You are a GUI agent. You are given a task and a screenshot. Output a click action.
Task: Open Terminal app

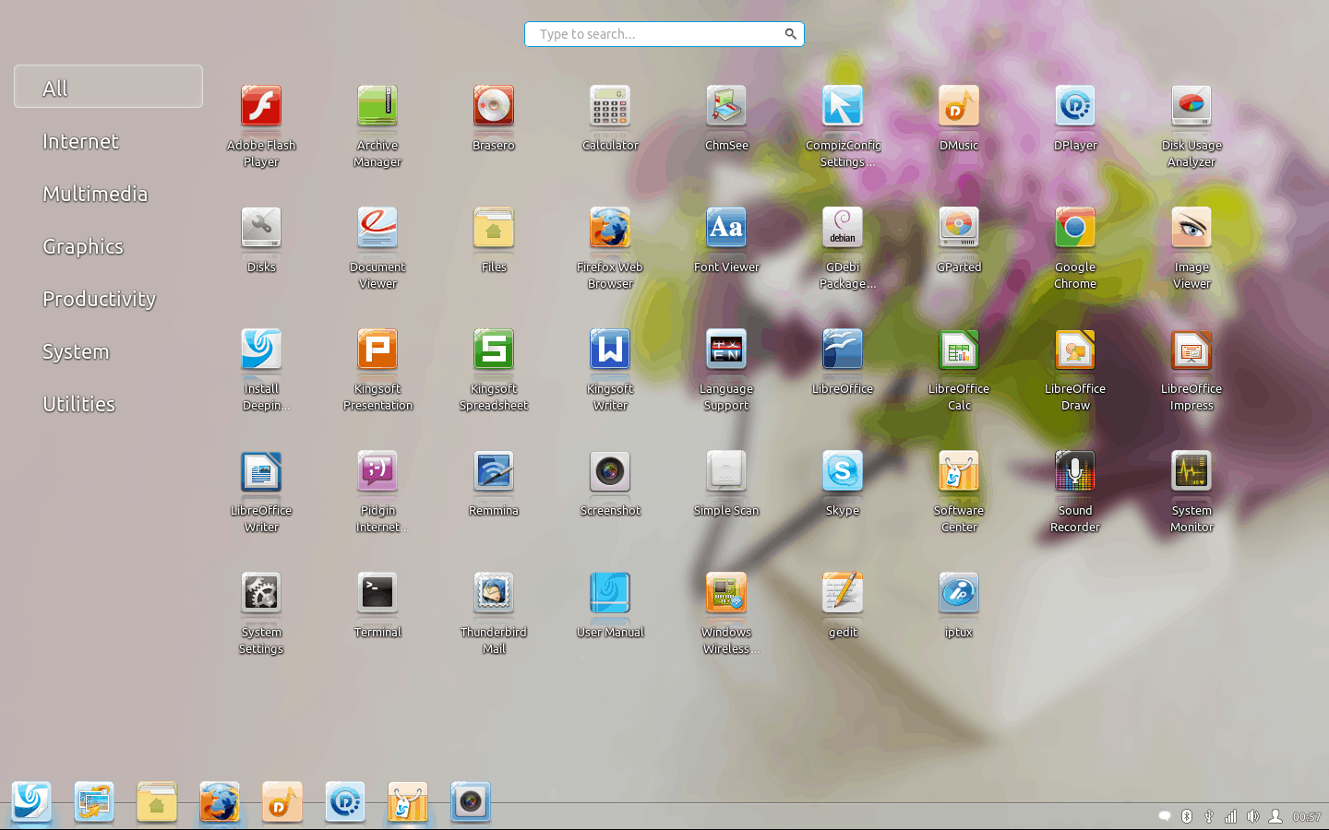tap(377, 593)
